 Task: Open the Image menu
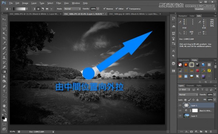pyautogui.click(x=25, y=3)
